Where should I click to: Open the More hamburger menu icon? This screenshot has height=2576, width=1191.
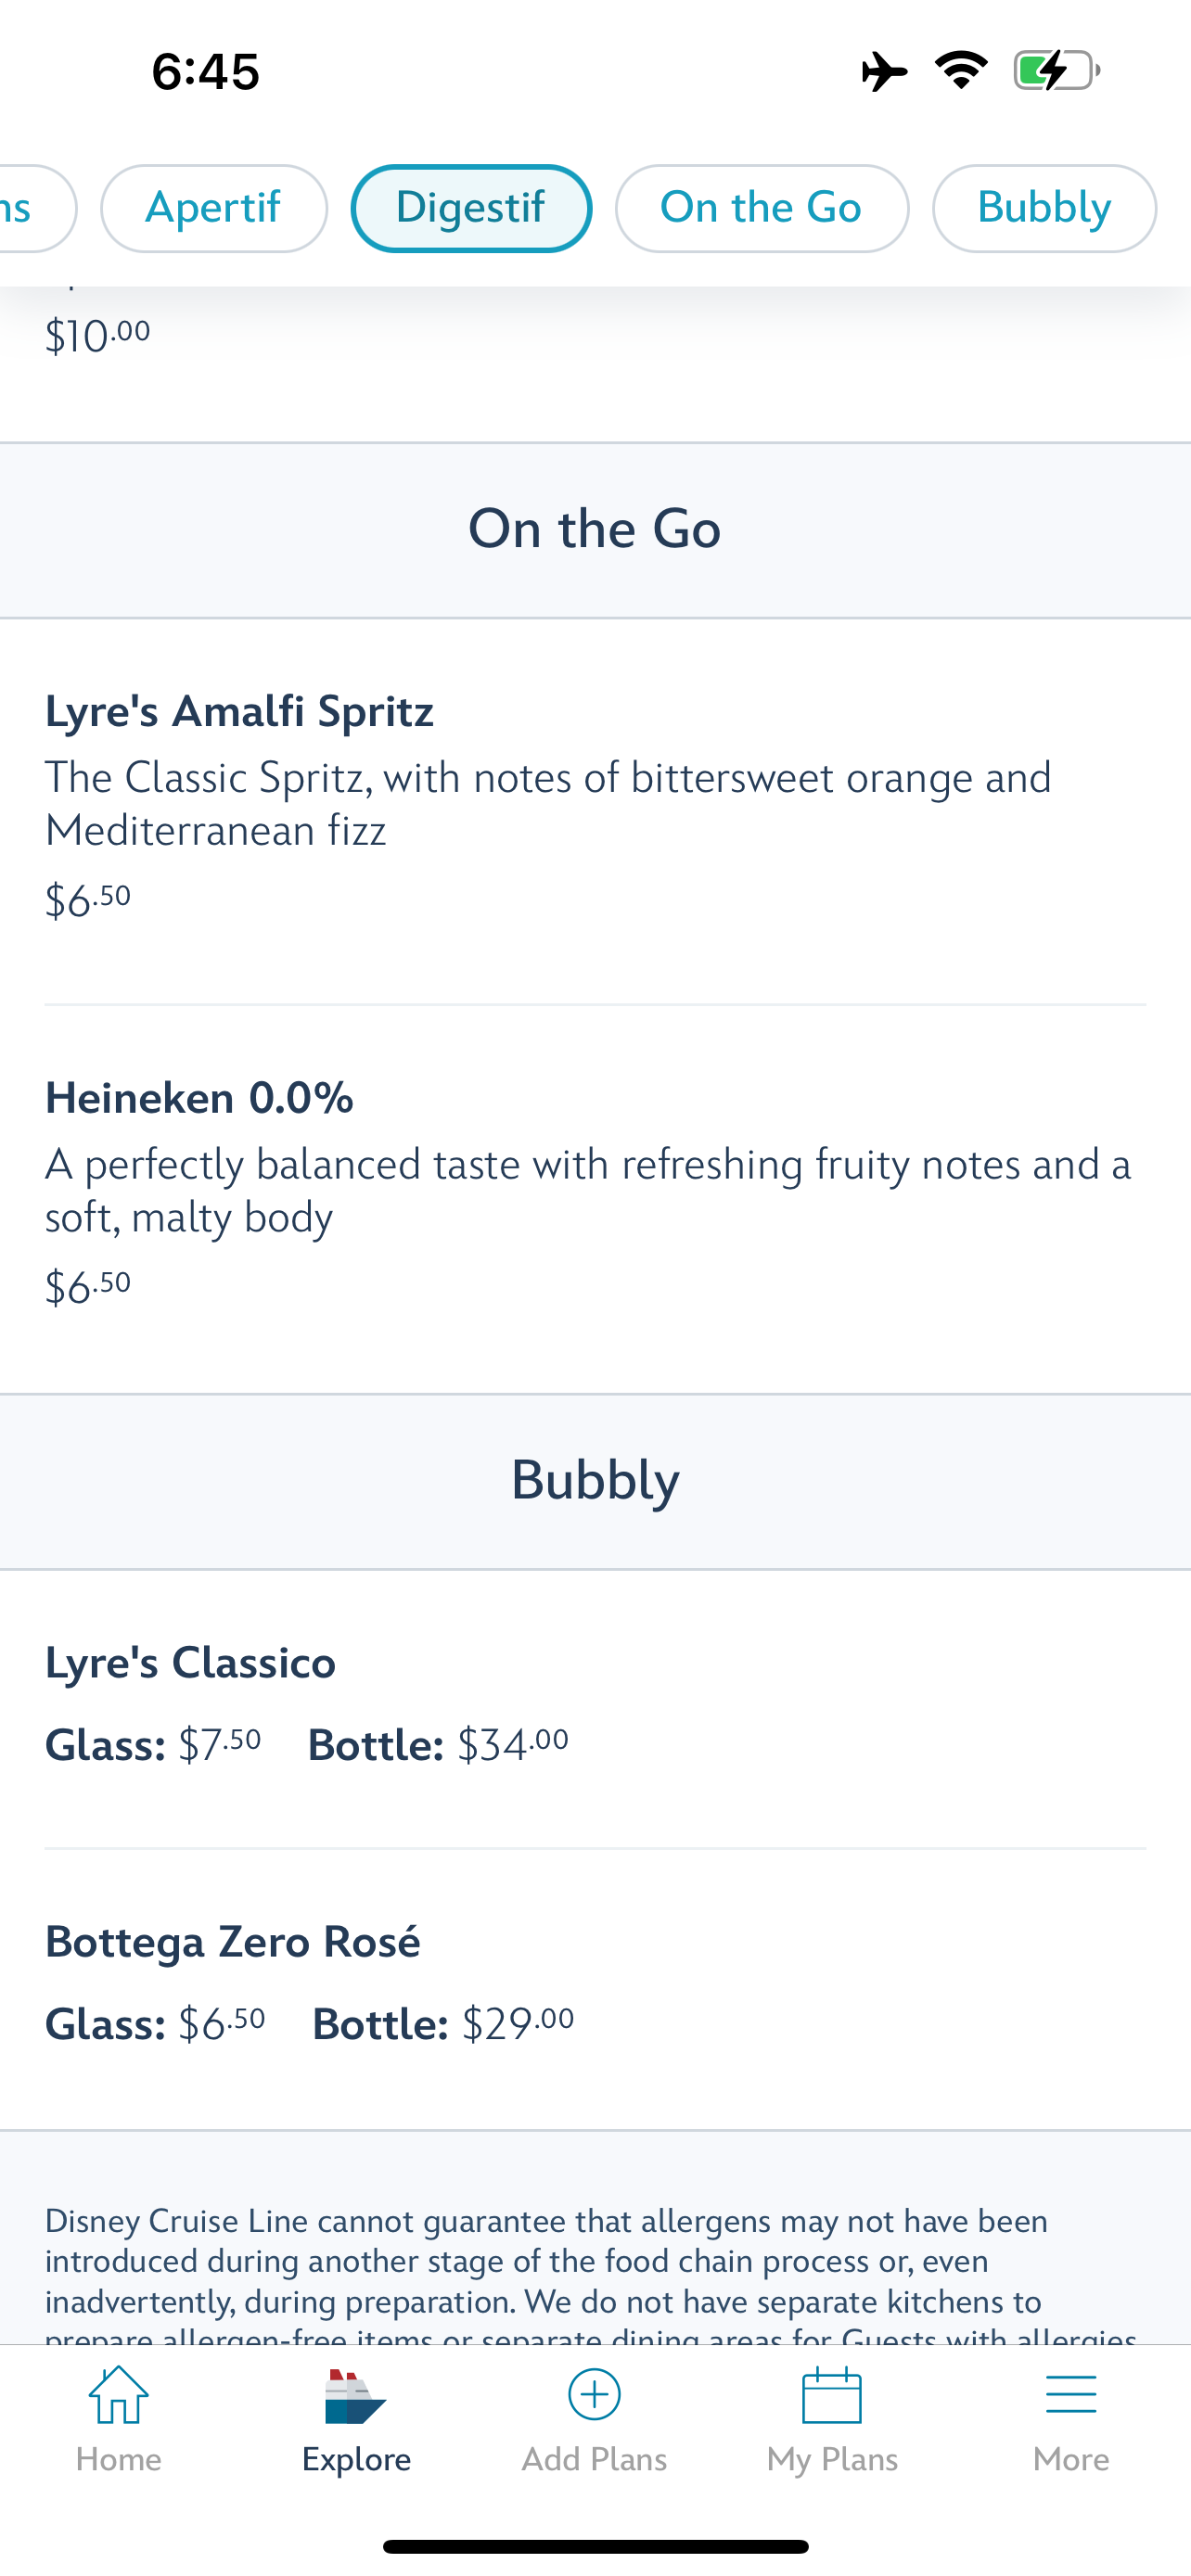(x=1071, y=2395)
